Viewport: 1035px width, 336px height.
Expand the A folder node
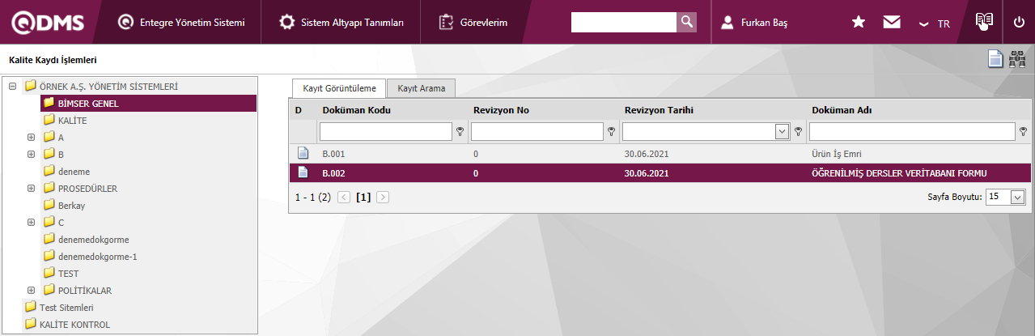(x=31, y=137)
